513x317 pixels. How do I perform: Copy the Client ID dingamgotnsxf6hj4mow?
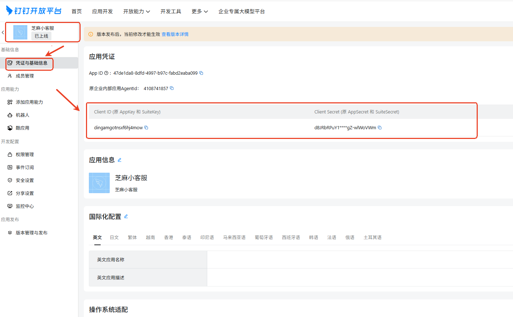point(146,127)
